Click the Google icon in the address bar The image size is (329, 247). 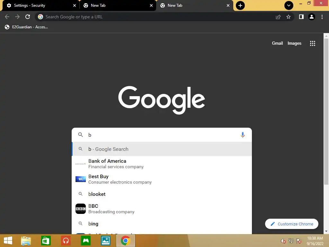point(40,17)
